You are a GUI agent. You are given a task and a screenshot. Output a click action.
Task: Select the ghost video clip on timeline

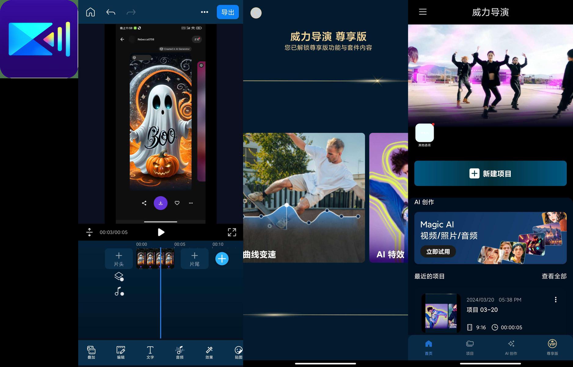[155, 259]
